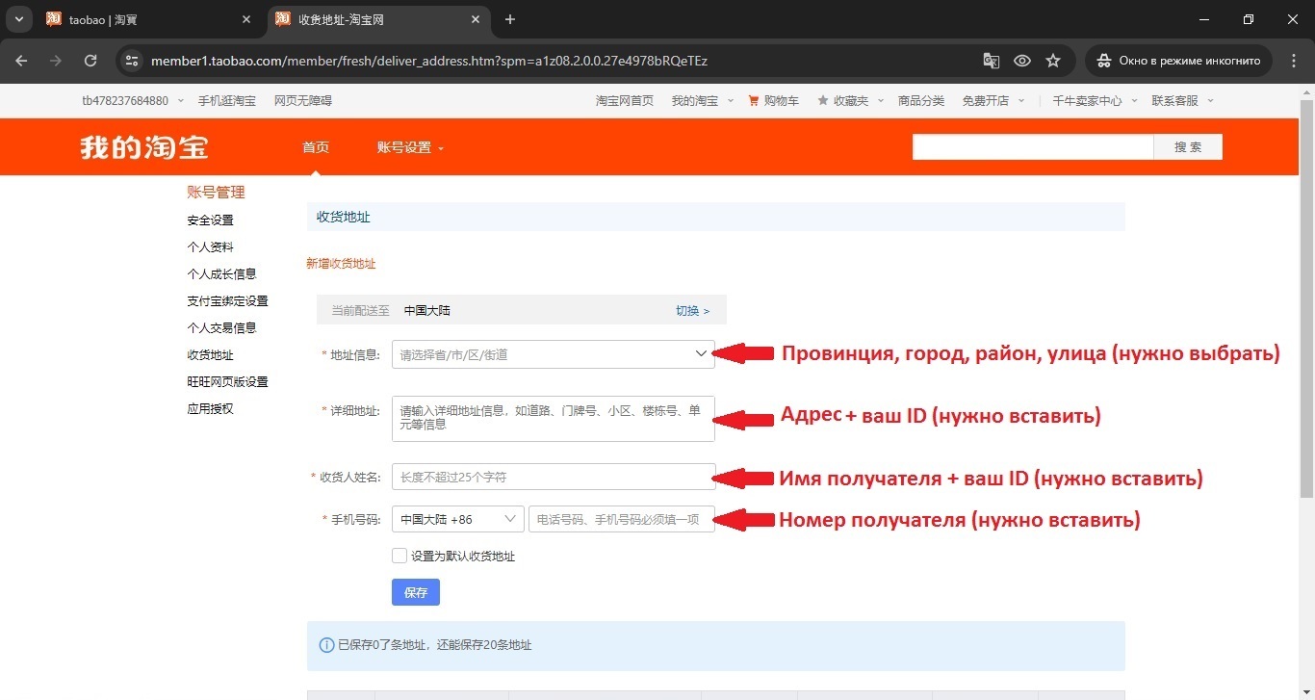Check 设置为默认收货地址 checkbox
Image resolution: width=1315 pixels, height=700 pixels.
click(400, 556)
